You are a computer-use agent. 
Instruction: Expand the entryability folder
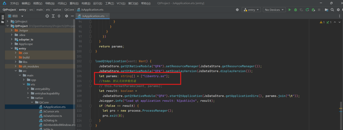click(29, 89)
